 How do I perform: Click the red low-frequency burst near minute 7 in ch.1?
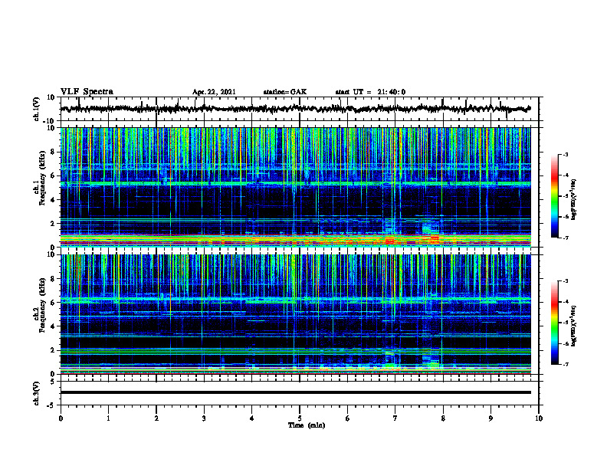click(389, 241)
